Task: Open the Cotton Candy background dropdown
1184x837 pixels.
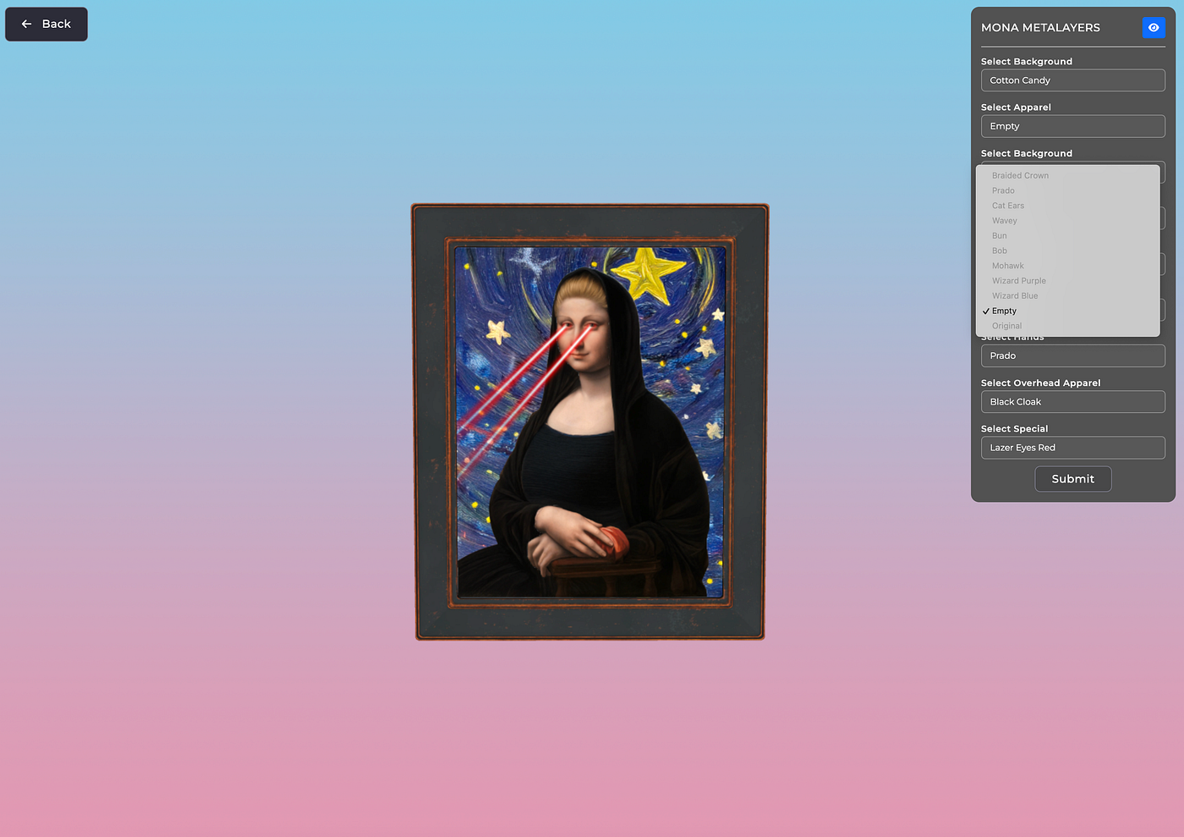Action: [x=1072, y=80]
